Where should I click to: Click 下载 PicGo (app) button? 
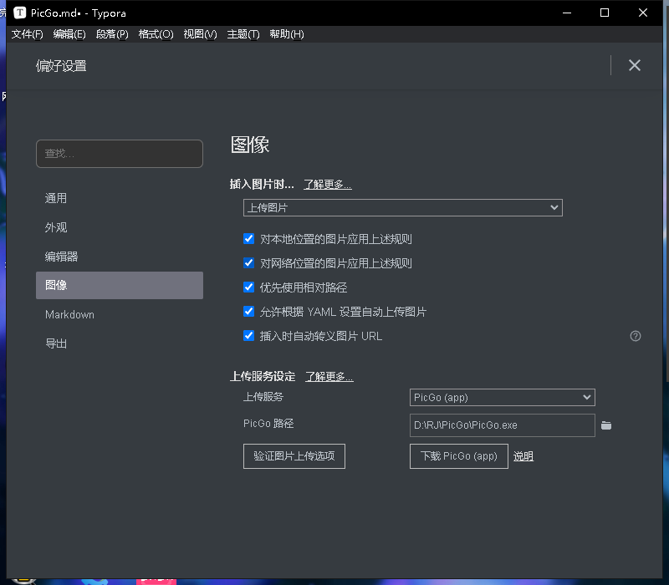click(458, 456)
